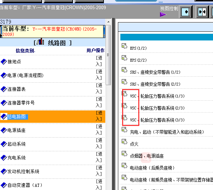Open the 点火 diagram link
This screenshot has height=190, width=213.
[x=134, y=144]
